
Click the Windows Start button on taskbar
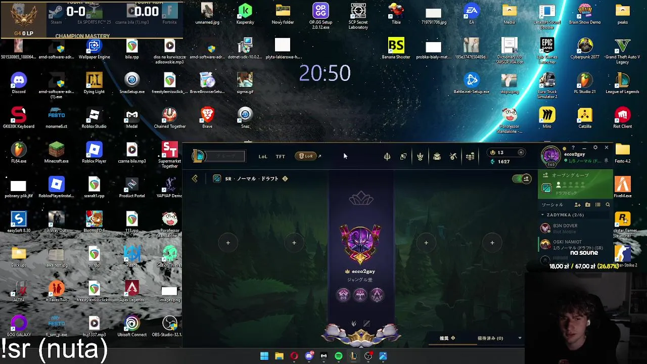click(264, 356)
